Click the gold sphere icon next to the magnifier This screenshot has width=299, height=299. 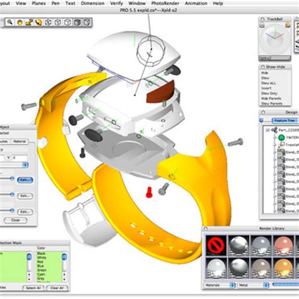click(20, 22)
